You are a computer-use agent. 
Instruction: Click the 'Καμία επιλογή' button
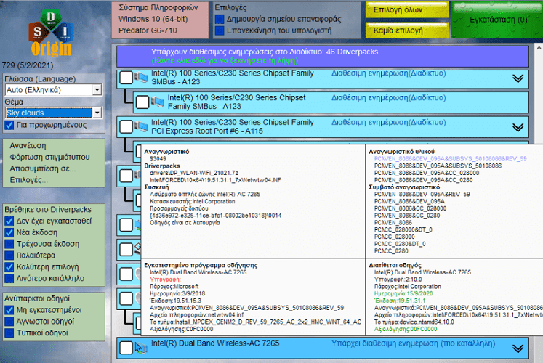point(407,30)
